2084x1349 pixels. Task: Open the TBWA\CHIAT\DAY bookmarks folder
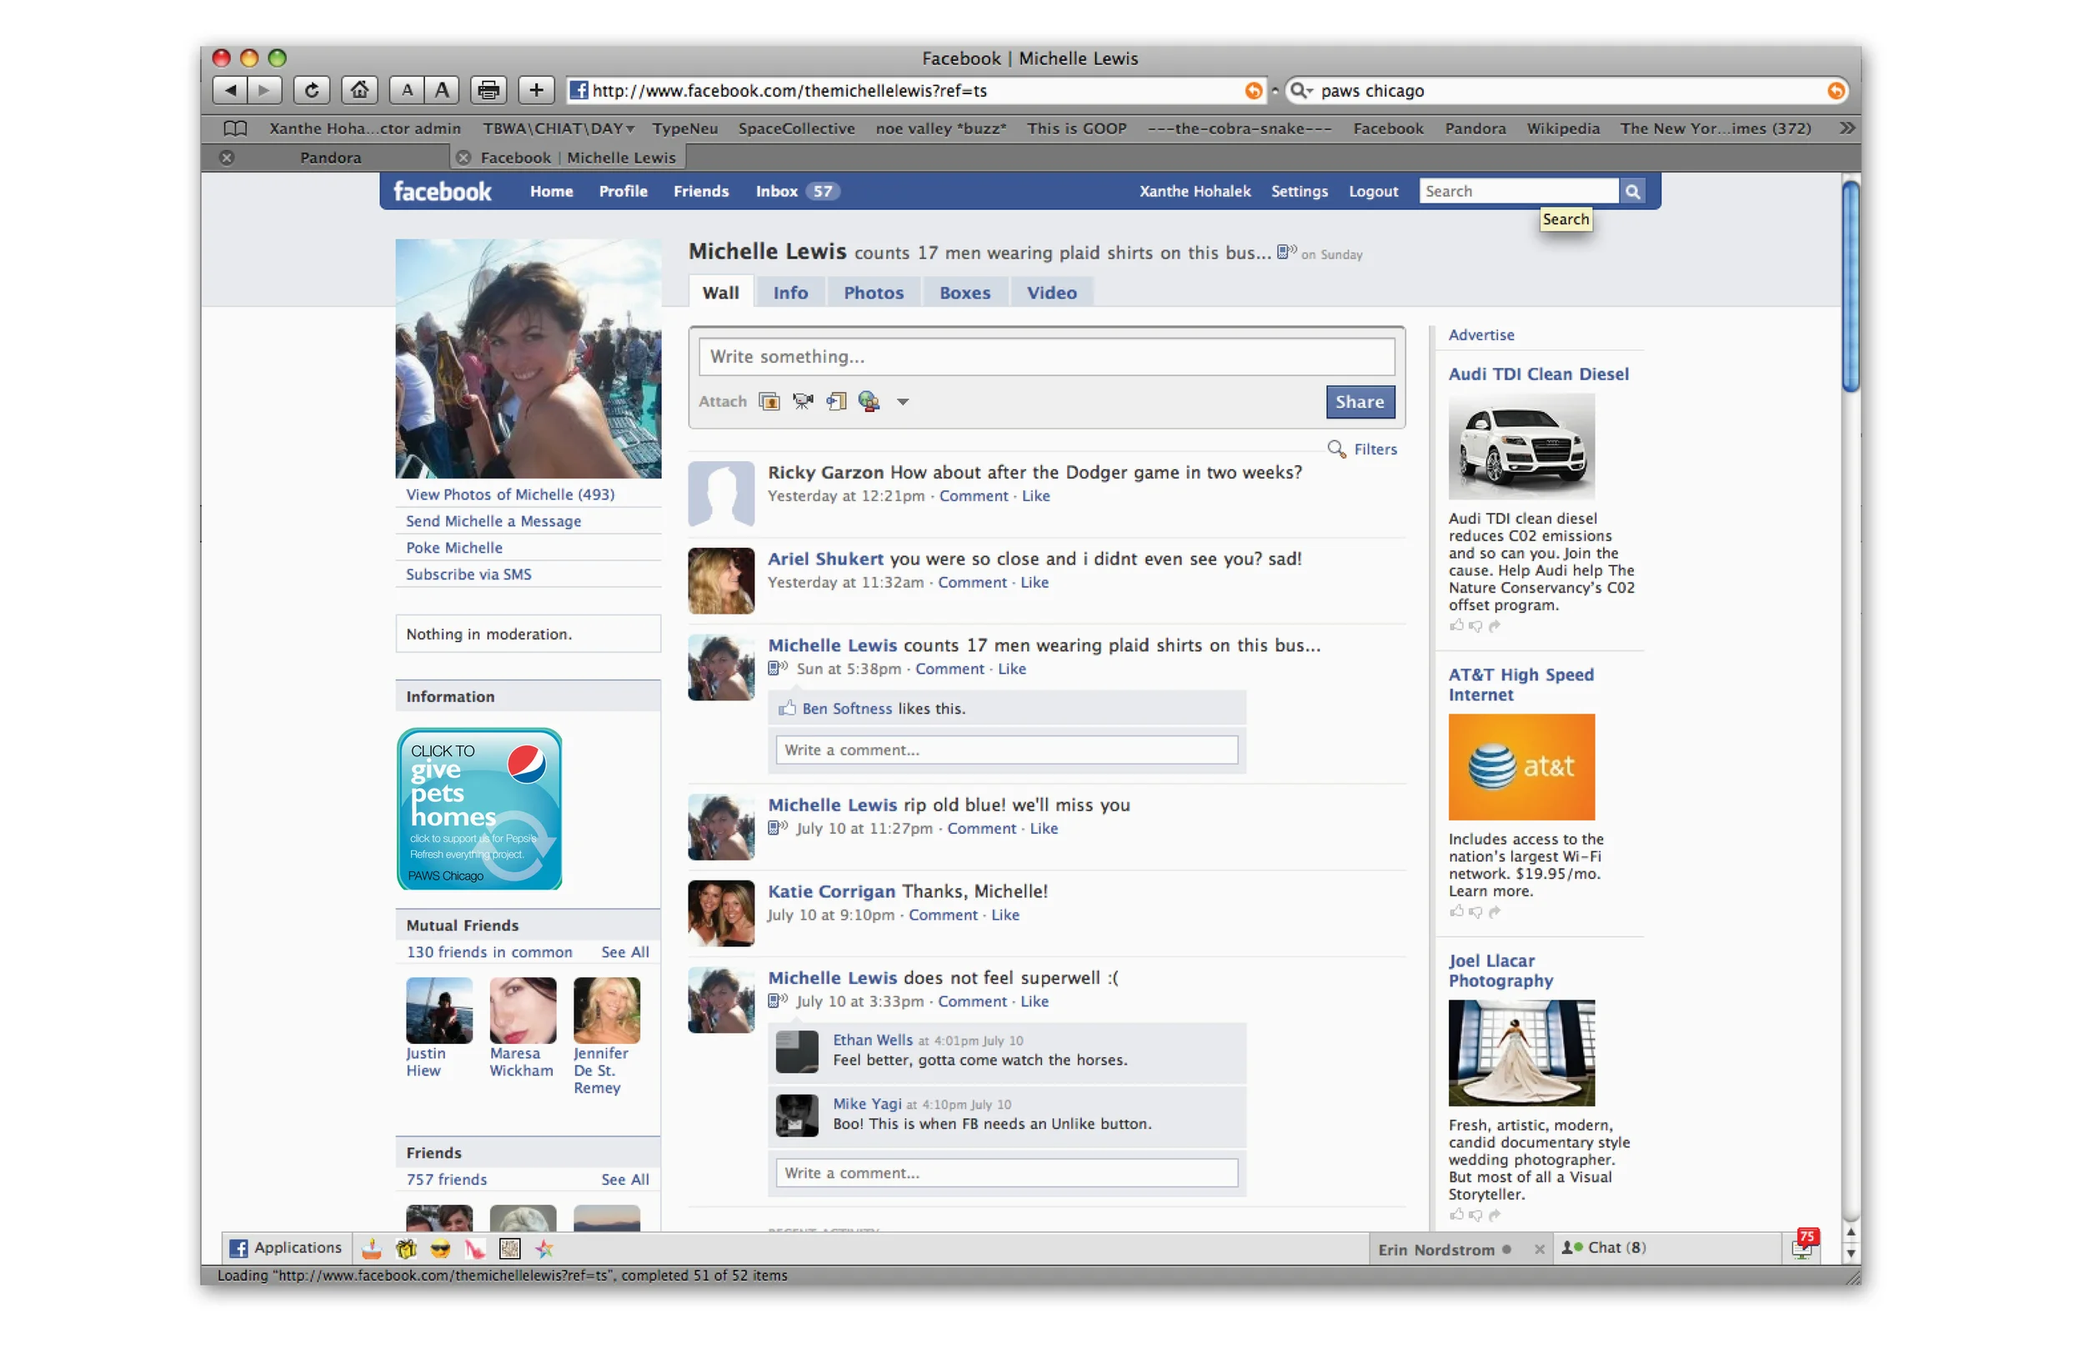click(x=559, y=128)
